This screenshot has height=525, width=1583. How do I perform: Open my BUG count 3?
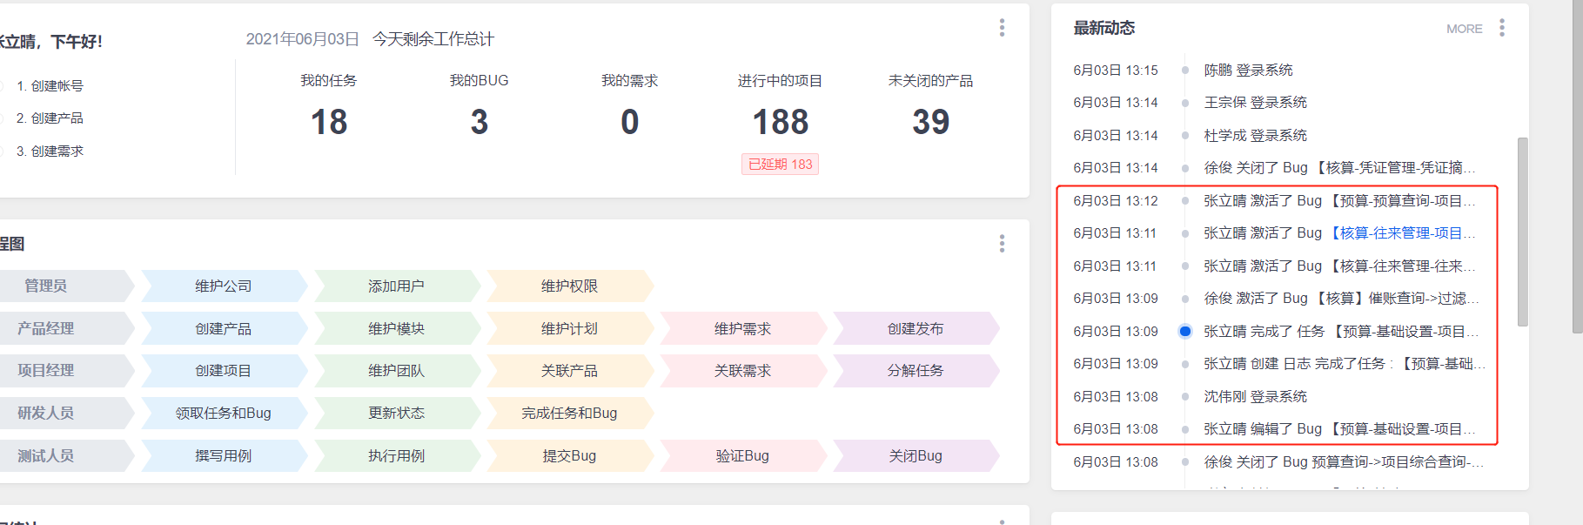[x=479, y=122]
